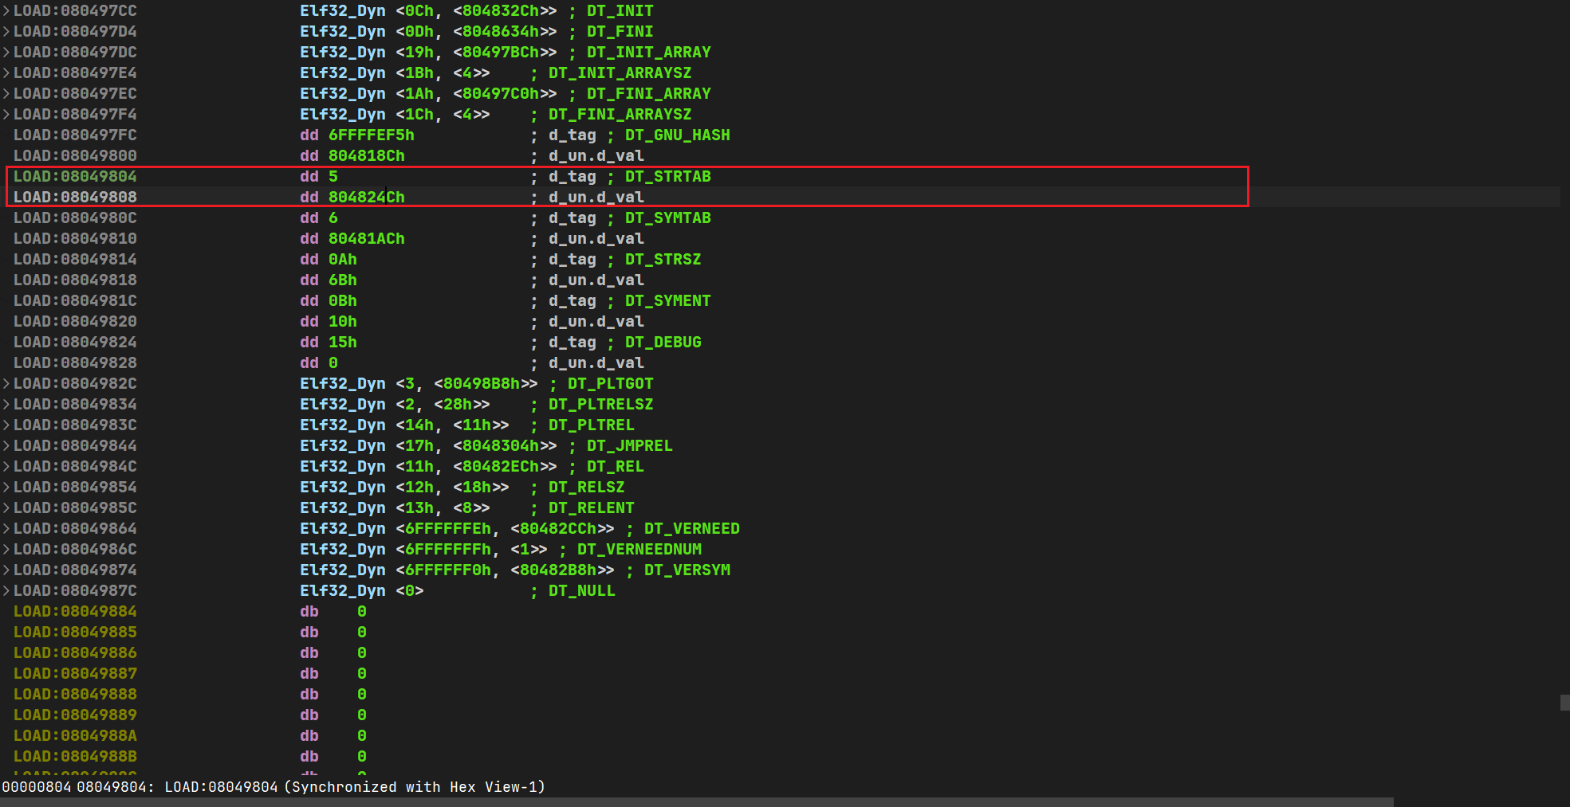1570x807 pixels.
Task: Click the 804818Ch GNU hash address value
Action: coord(366,156)
